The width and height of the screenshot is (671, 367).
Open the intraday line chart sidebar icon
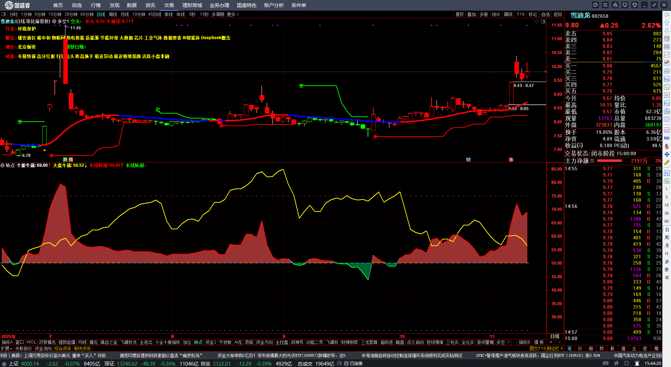(667, 55)
